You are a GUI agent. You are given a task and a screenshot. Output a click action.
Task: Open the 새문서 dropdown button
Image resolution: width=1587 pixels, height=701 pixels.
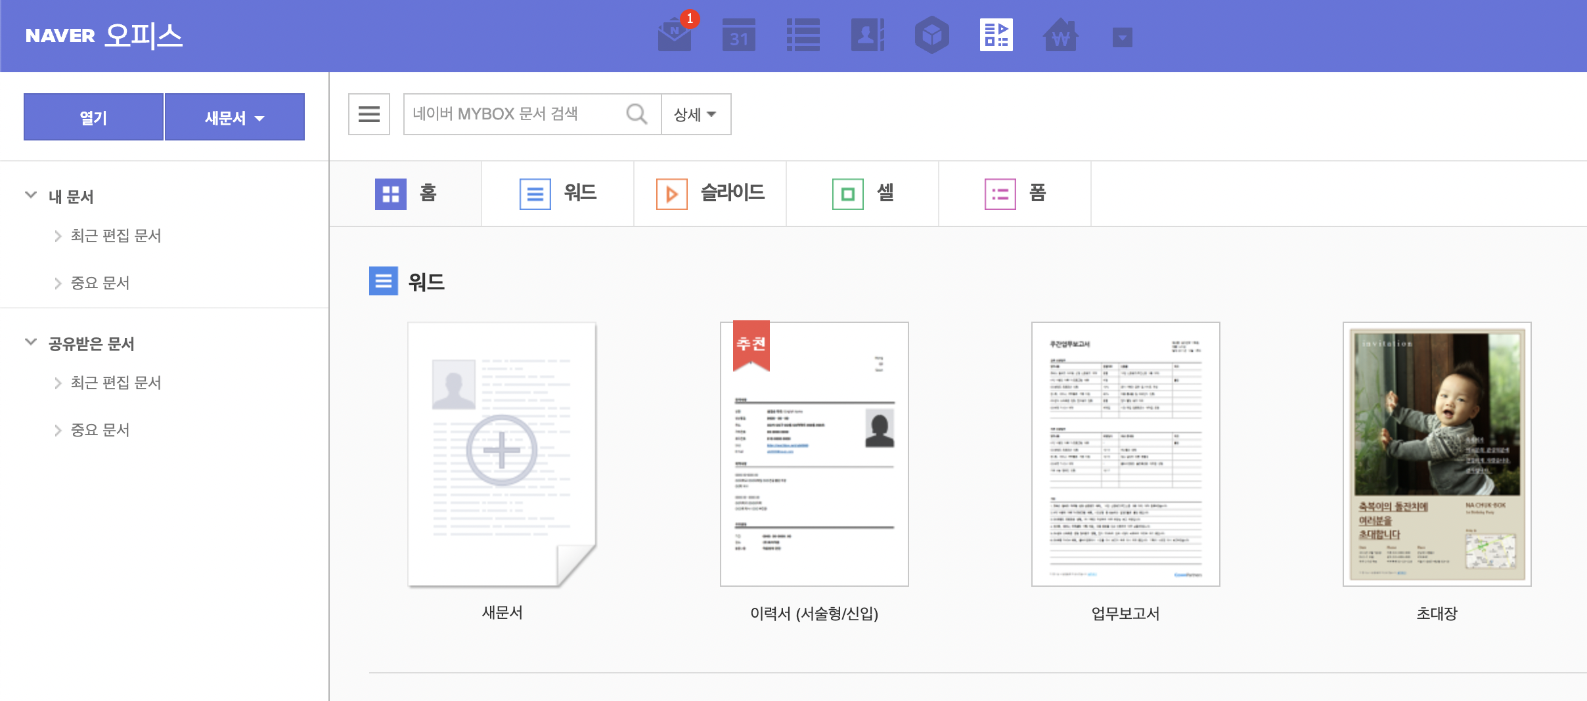click(x=235, y=117)
